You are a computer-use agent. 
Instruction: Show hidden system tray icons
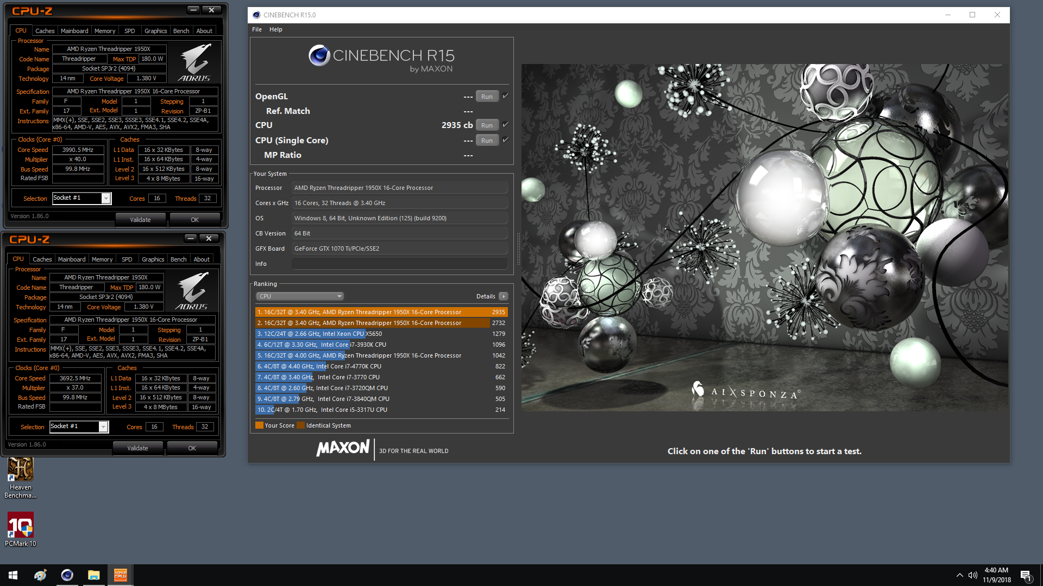point(959,575)
